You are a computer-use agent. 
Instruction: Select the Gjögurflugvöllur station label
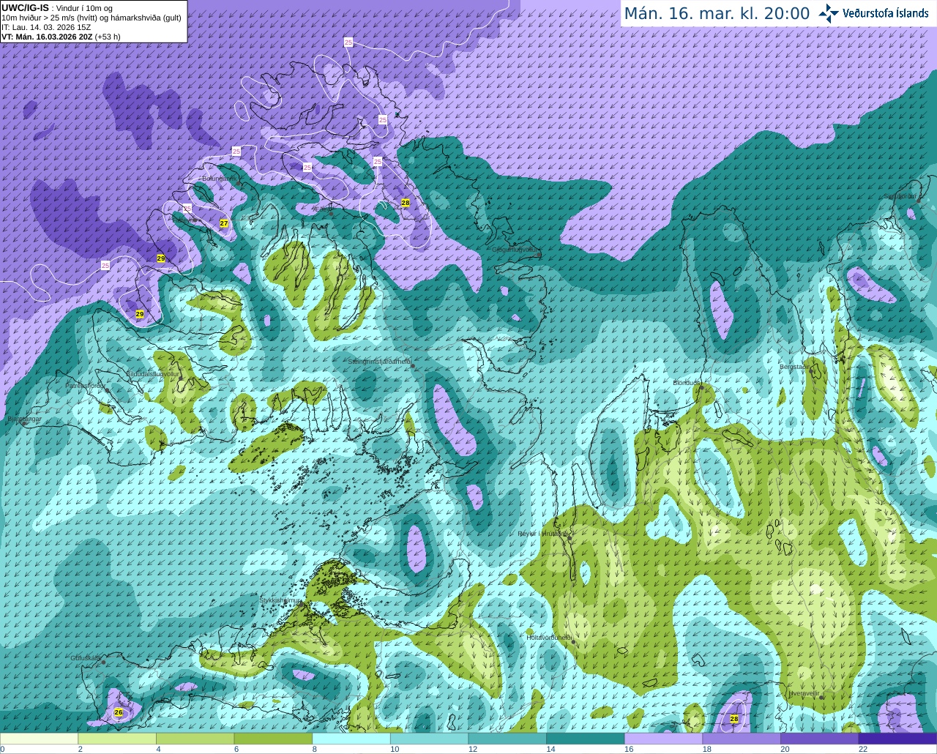point(516,250)
